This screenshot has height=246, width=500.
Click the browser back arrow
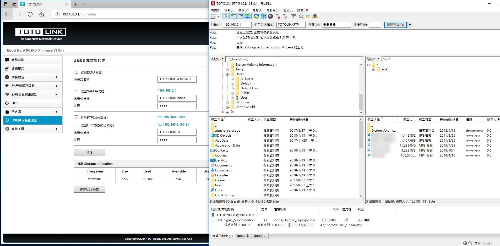(x=7, y=14)
